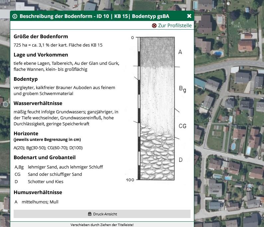Click the 'Bodenart und Grobanteil' heading
Screen dimensions: 264x227
click(45, 157)
